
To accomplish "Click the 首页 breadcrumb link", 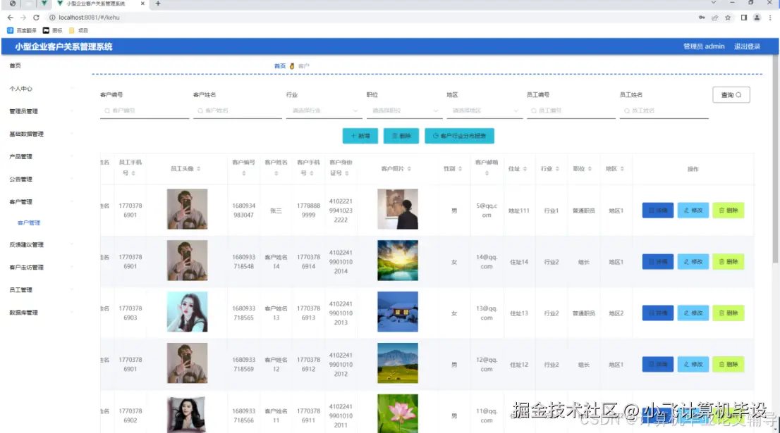I will 280,66.
